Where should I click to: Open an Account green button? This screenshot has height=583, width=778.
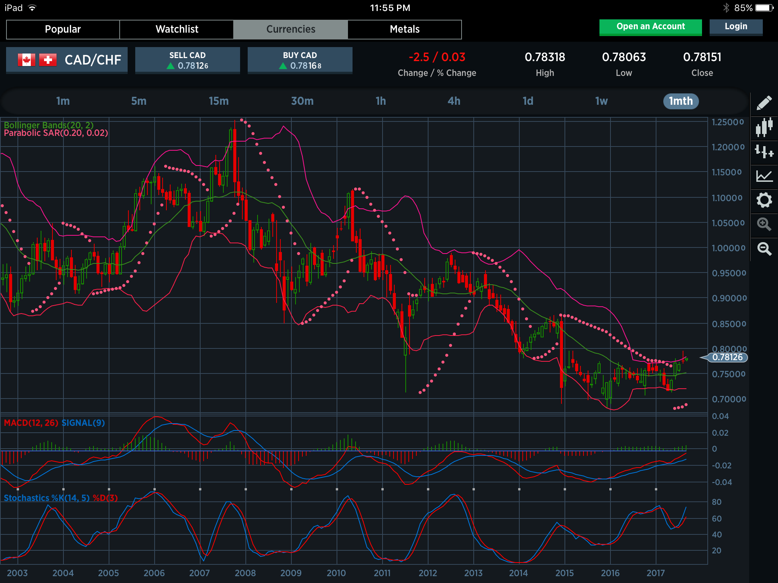point(650,27)
